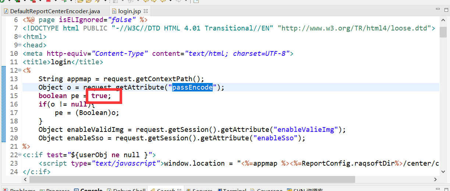Click the closing </c:if> tag

36,172
